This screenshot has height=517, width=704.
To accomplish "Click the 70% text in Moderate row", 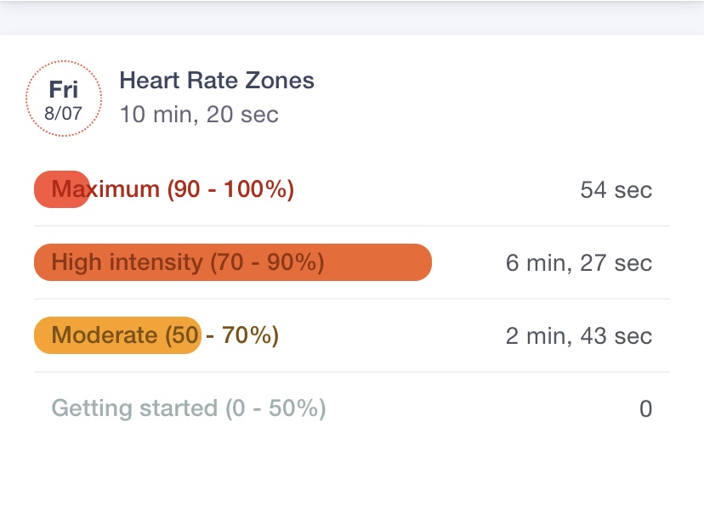I will 250,335.
